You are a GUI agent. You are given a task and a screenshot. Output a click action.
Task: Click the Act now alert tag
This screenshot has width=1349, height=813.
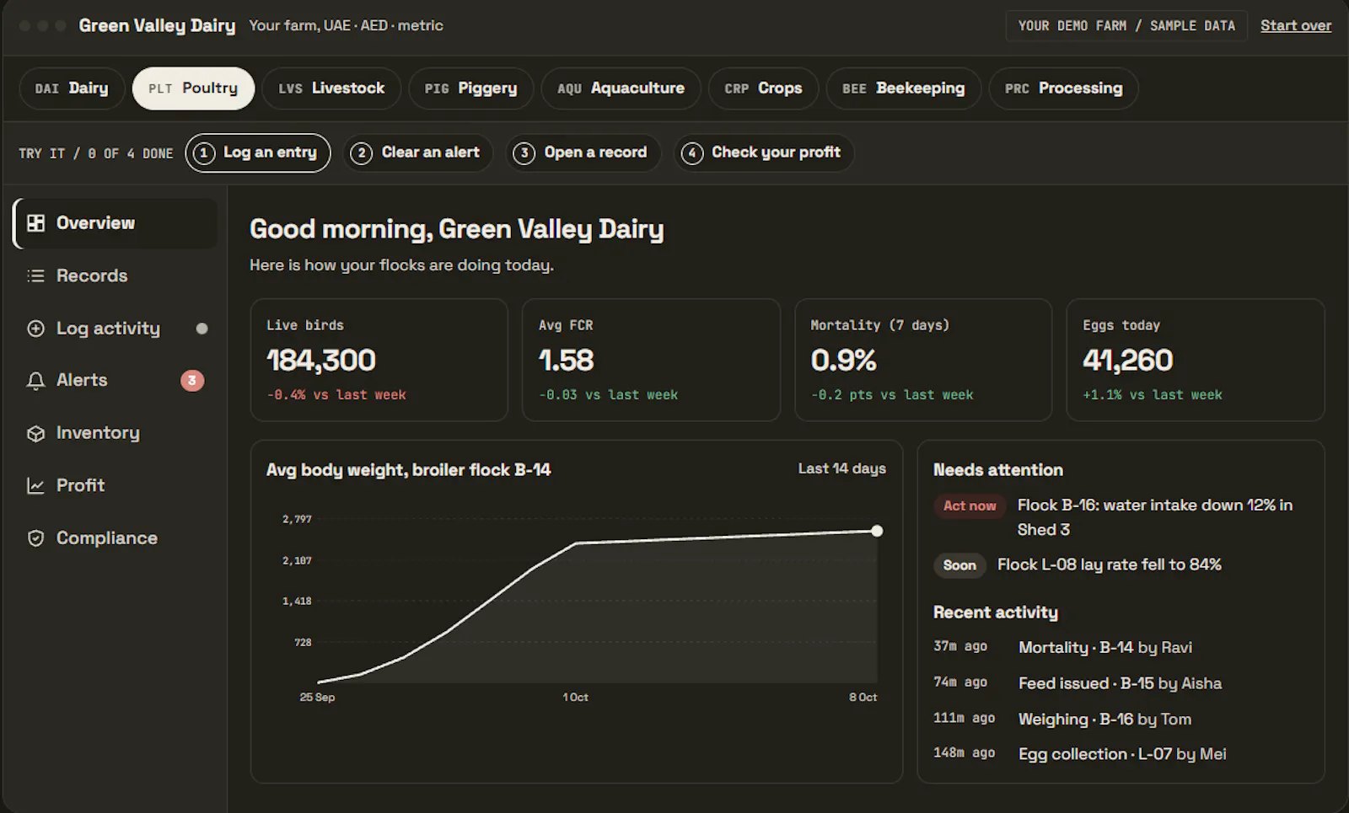[x=970, y=505]
